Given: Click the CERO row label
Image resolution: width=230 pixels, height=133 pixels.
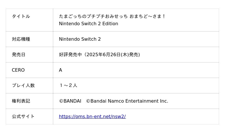Looking at the screenshot, I should tap(18, 70).
